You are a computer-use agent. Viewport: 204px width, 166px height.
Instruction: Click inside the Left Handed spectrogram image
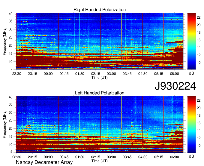pos(100,124)
